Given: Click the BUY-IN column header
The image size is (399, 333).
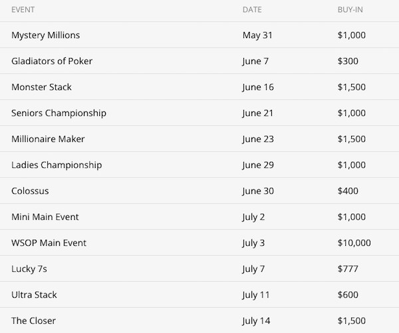Looking at the screenshot, I should tap(352, 10).
